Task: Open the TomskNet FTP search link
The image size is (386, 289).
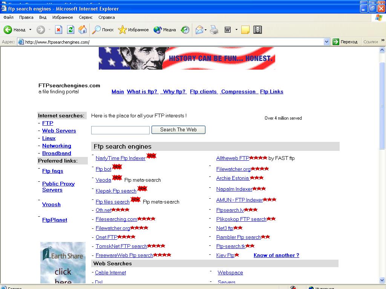Action: click(x=121, y=246)
